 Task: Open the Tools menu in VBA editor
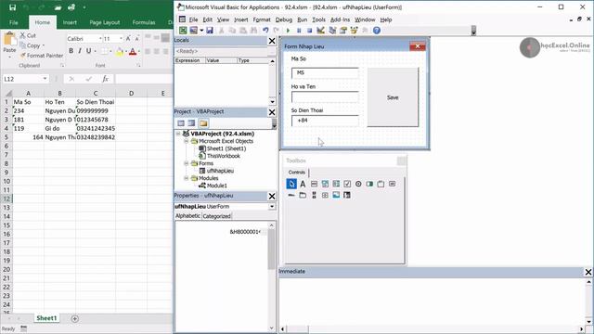pos(318,19)
